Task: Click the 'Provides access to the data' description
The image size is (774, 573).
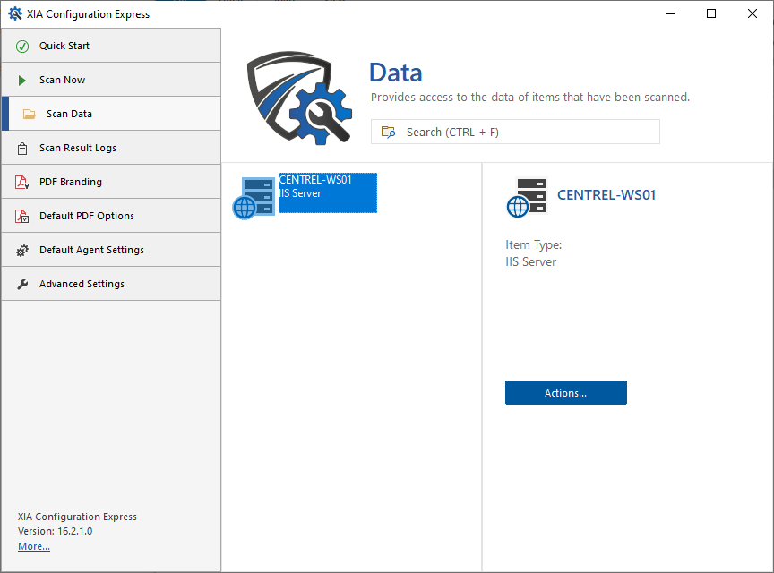Action: pyautogui.click(x=530, y=98)
